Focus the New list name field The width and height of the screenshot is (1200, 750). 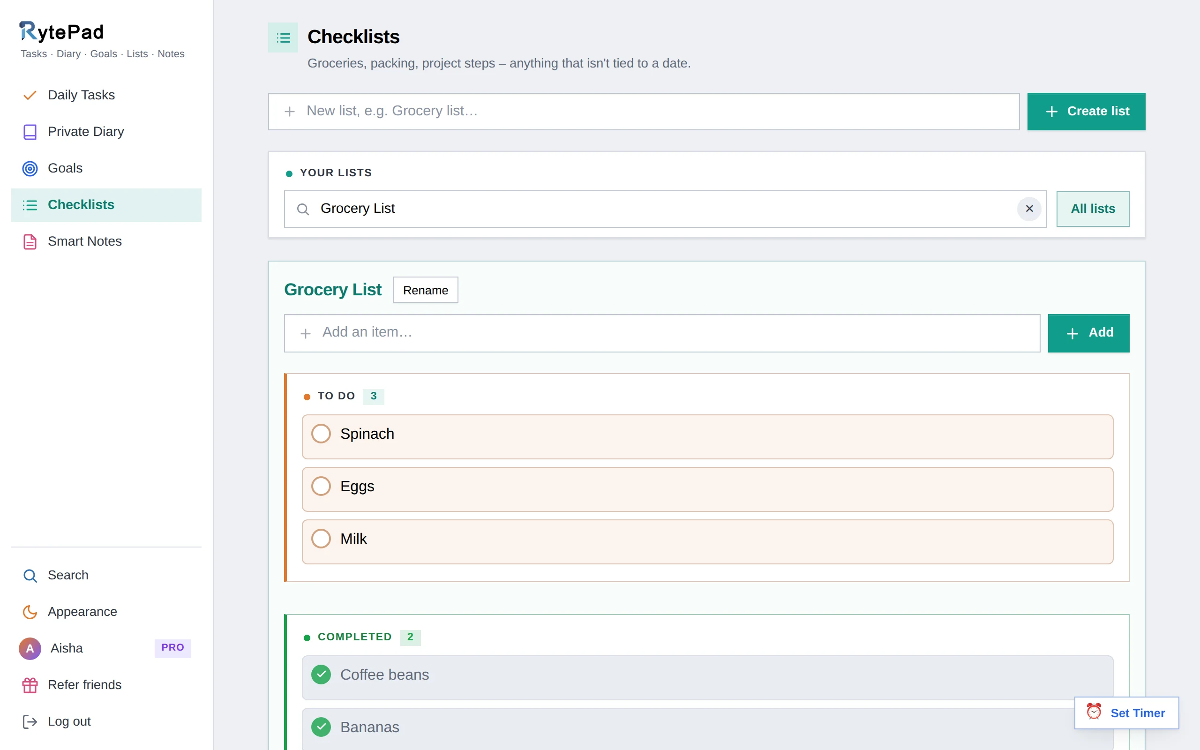644,112
